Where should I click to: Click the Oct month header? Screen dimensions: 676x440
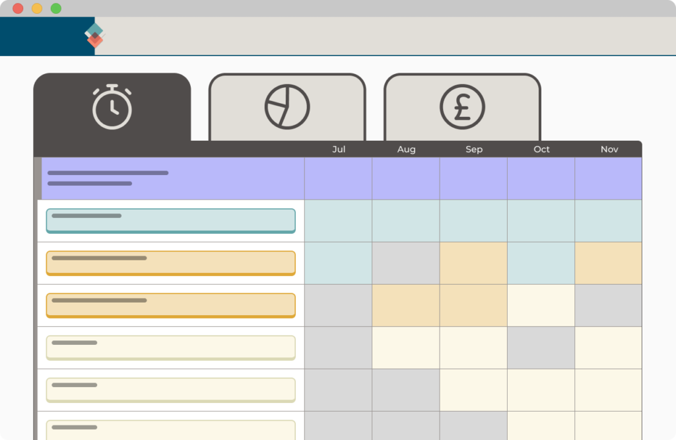(x=541, y=149)
